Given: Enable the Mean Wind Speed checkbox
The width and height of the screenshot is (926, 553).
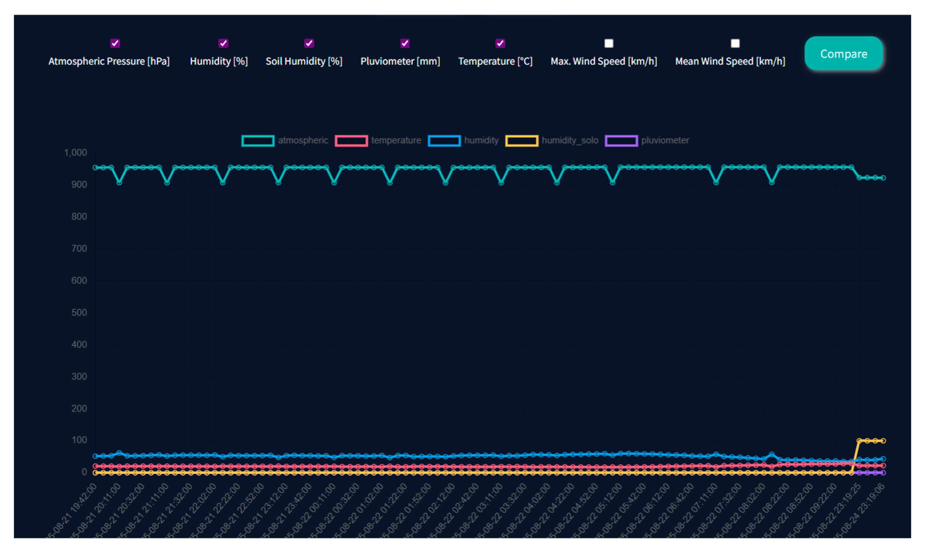Looking at the screenshot, I should click(x=735, y=43).
